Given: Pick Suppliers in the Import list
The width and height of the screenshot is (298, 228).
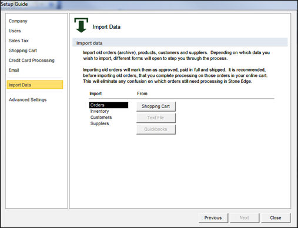Looking at the screenshot, I should click(x=99, y=123).
